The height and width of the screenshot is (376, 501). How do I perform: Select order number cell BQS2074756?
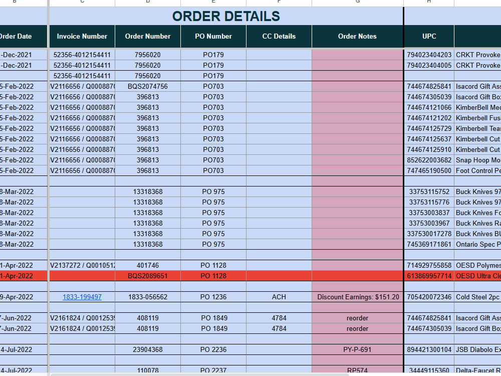(148, 86)
